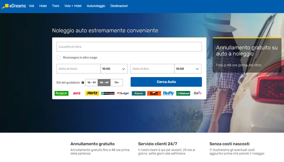Choose the 30 - 69 age range
The width and height of the screenshot is (284, 162).
[x=104, y=83]
